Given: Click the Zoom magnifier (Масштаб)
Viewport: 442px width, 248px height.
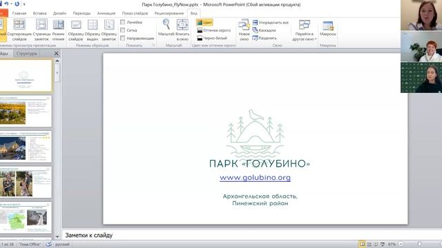Looking at the screenshot, I should coord(166,28).
